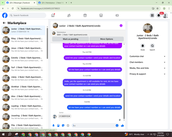This screenshot has width=172, height=137.
Task: Expand the Chat members section
Action: click(148, 62)
